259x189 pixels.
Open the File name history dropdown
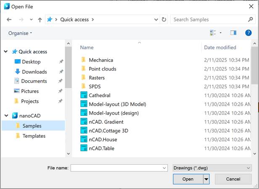164,168
